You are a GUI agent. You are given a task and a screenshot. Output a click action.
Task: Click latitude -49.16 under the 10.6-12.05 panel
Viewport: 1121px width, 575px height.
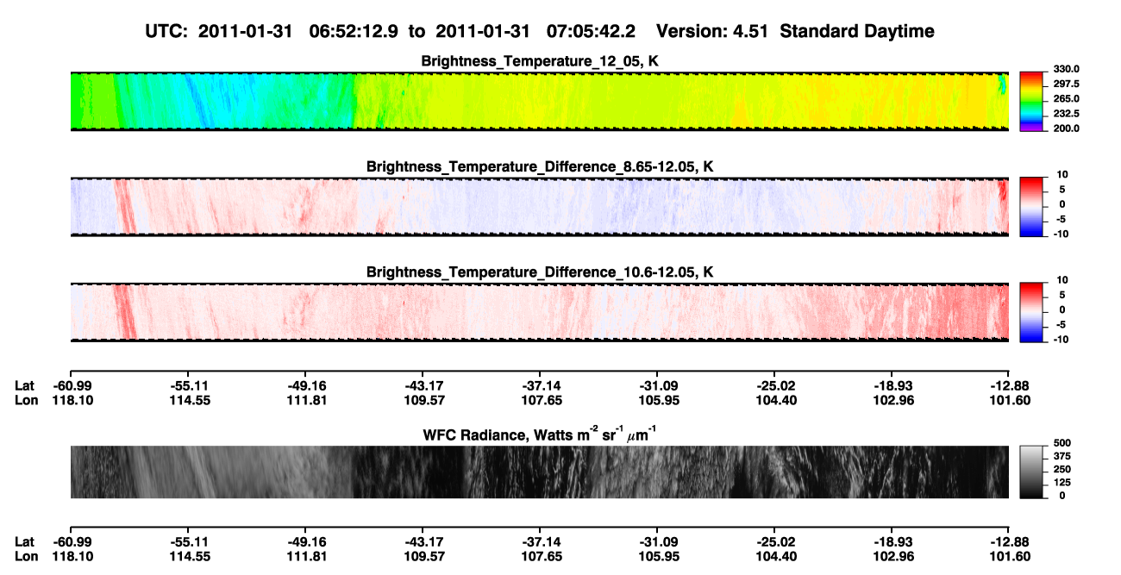pyautogui.click(x=306, y=385)
